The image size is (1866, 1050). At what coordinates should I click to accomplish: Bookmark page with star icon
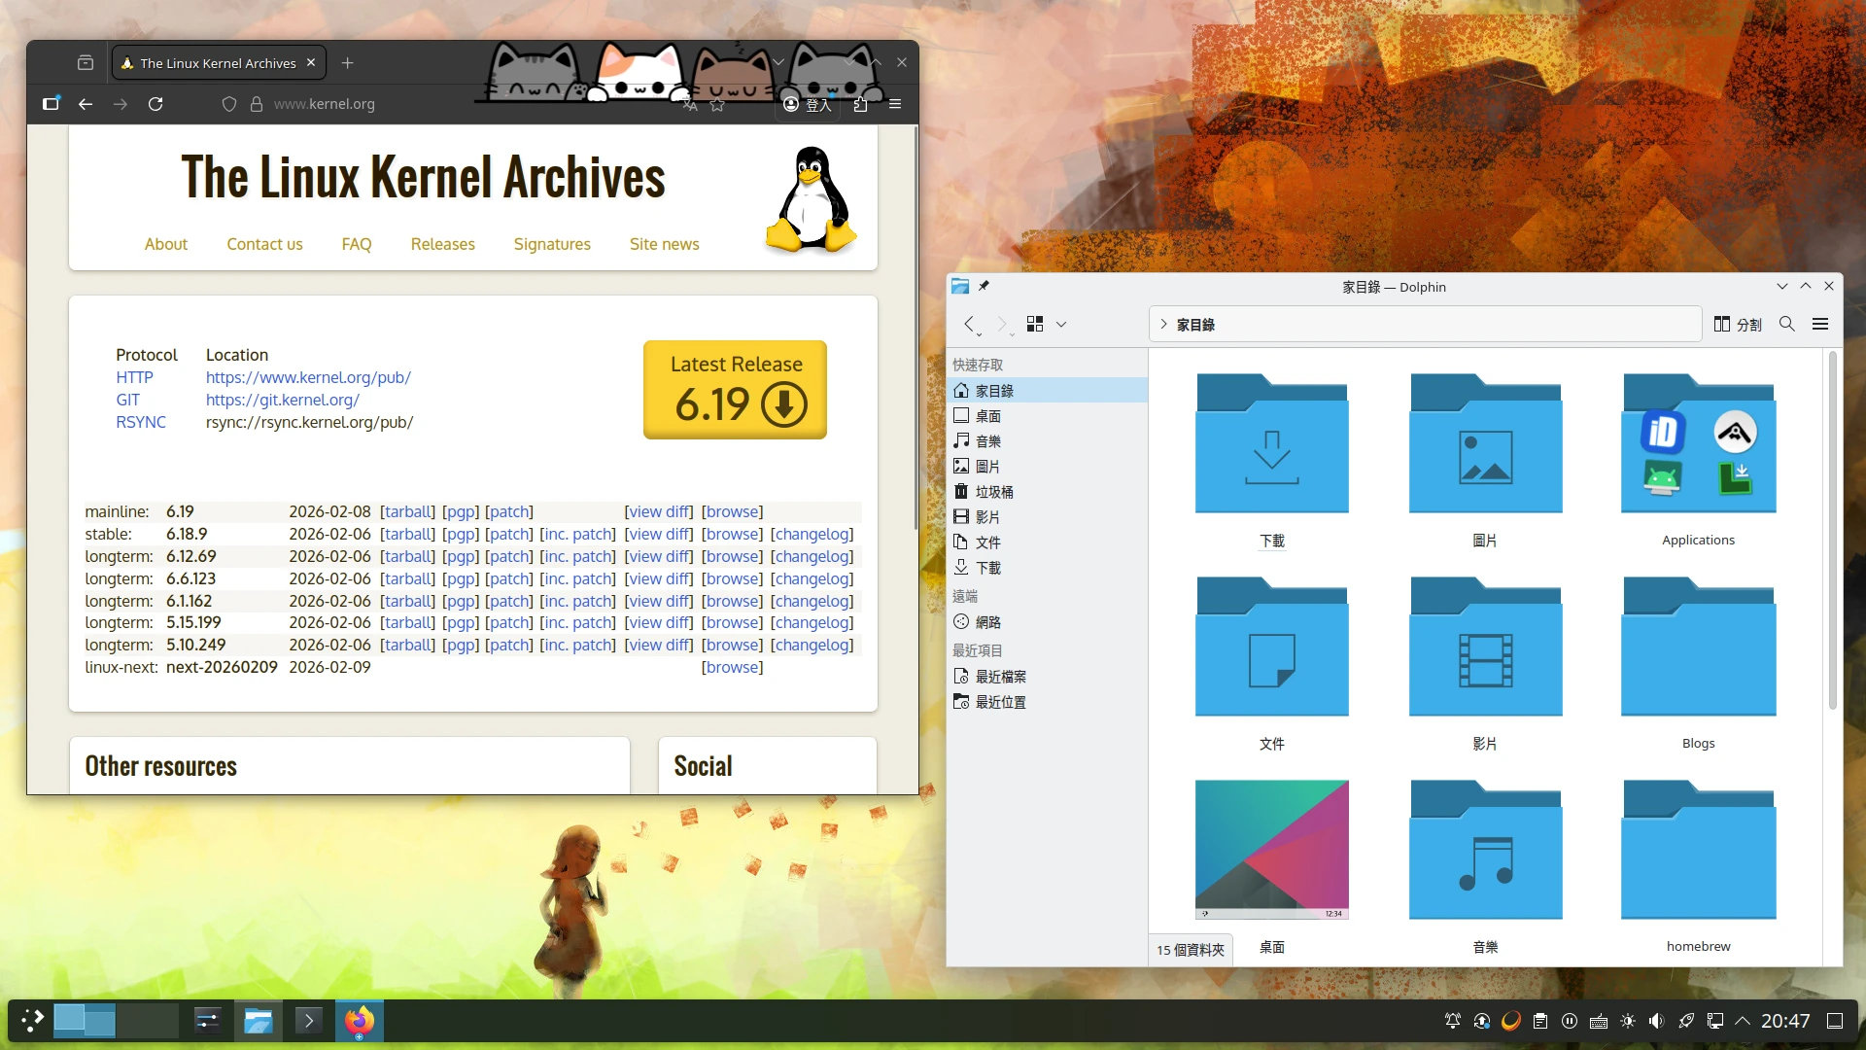tap(717, 105)
